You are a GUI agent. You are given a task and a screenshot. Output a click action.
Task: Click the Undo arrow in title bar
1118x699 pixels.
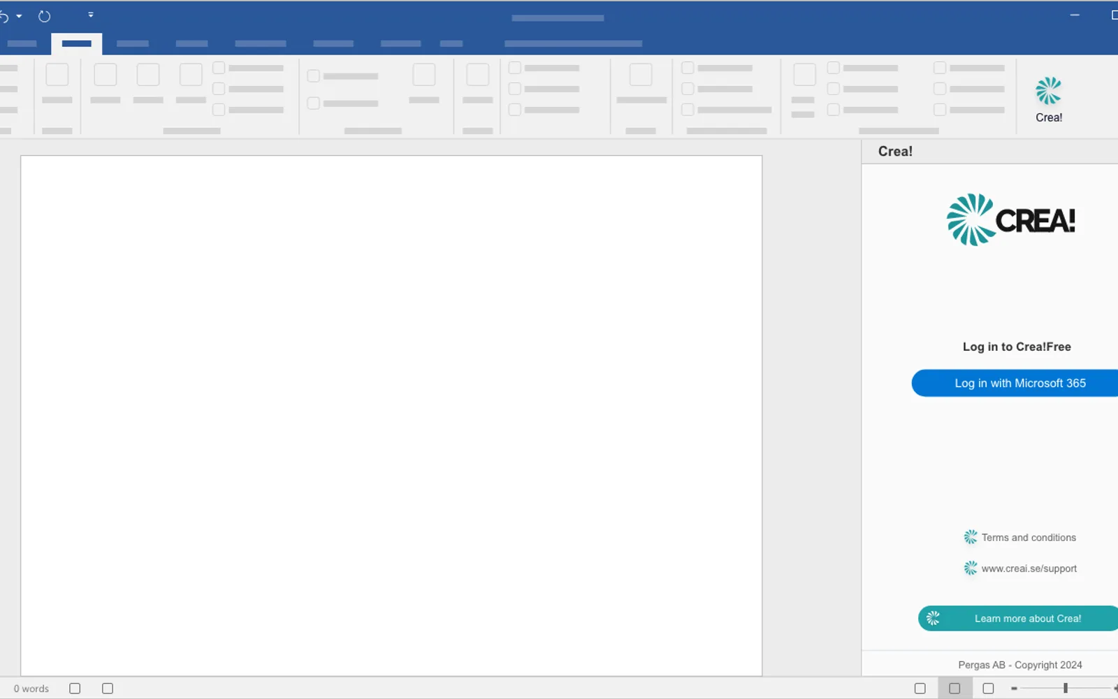pos(3,16)
